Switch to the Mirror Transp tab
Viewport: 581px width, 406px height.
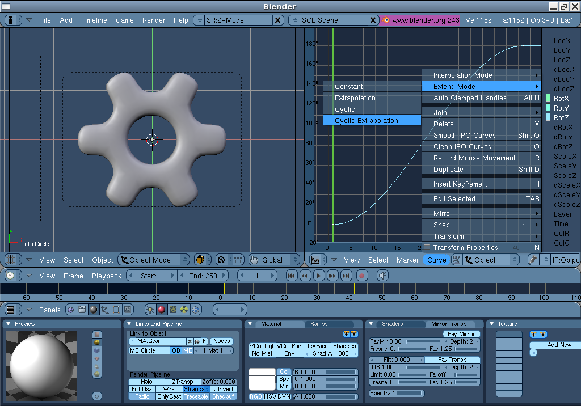click(x=449, y=324)
